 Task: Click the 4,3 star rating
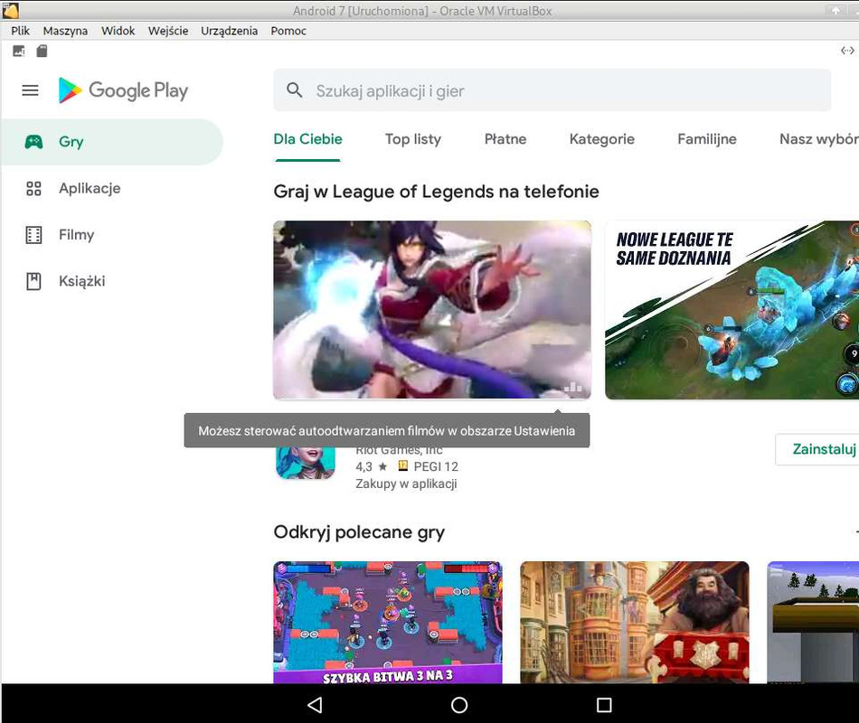[x=372, y=466]
